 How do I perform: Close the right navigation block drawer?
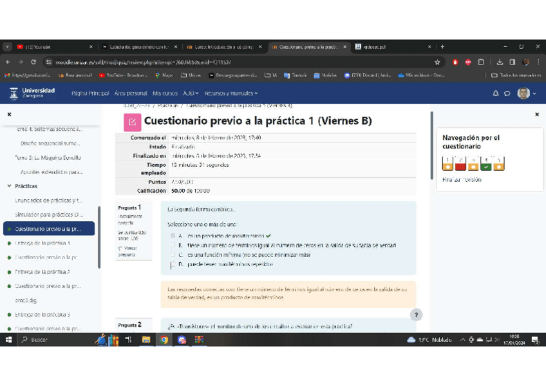point(537,114)
